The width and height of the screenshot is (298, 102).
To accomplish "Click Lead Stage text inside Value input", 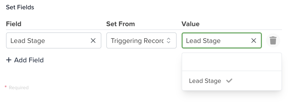I will (x=203, y=41).
